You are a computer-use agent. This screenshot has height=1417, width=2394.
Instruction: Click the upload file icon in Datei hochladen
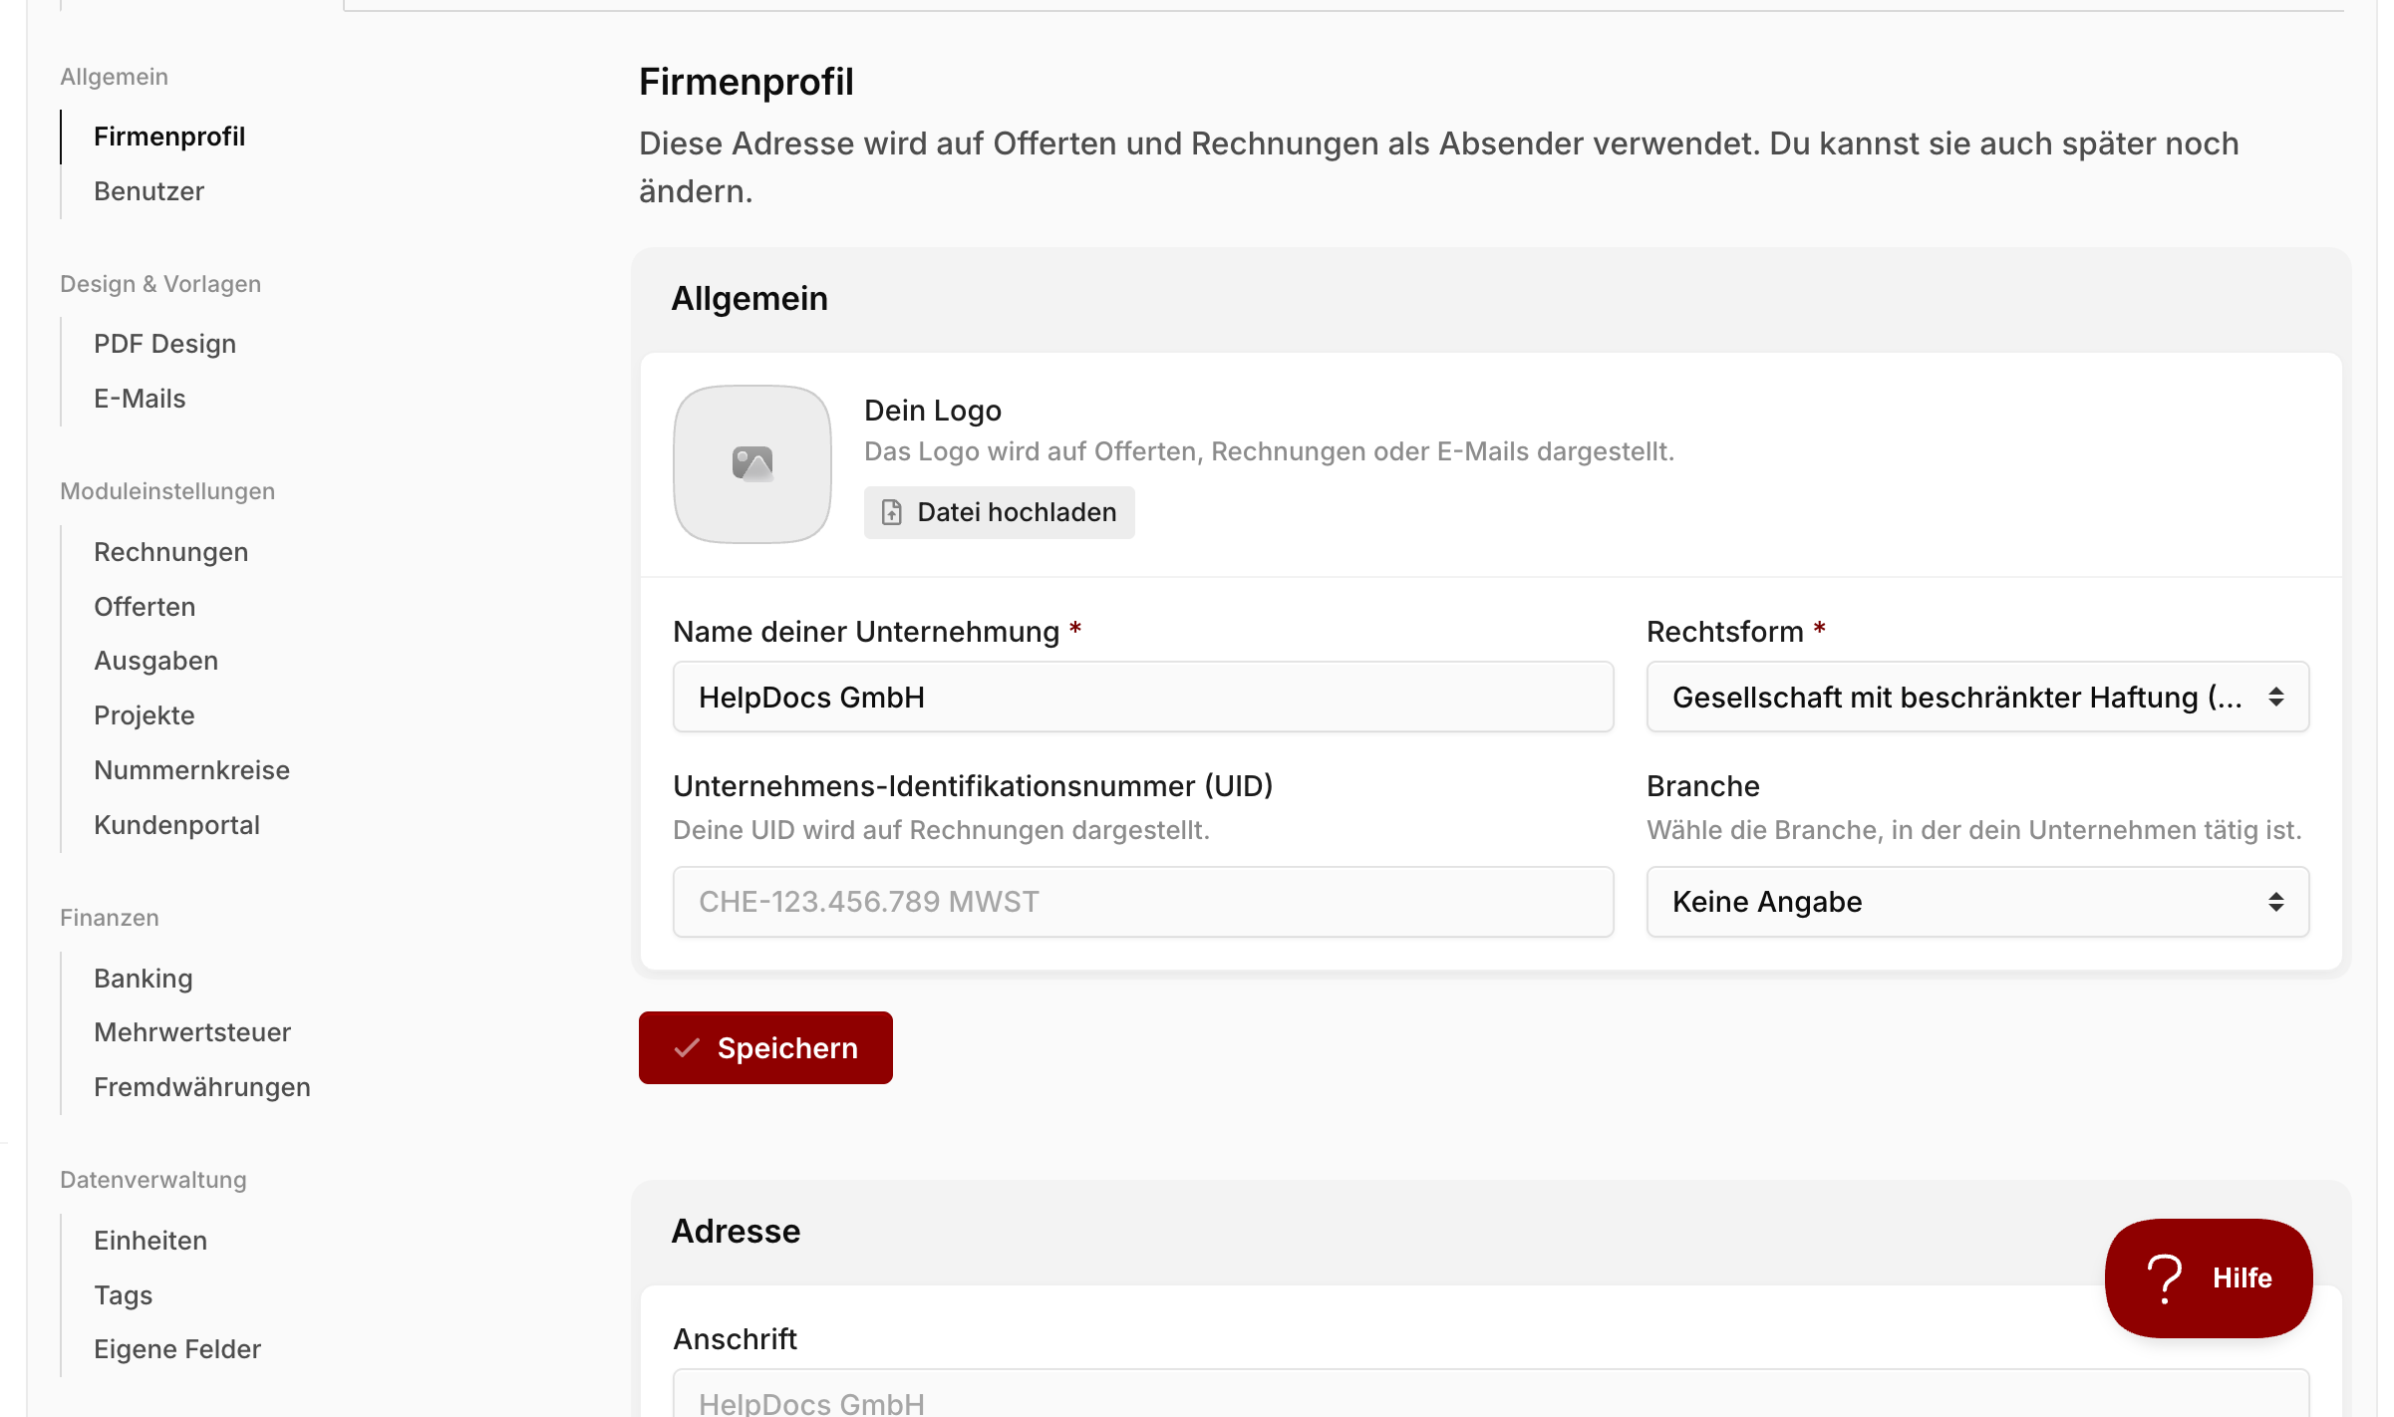(892, 512)
